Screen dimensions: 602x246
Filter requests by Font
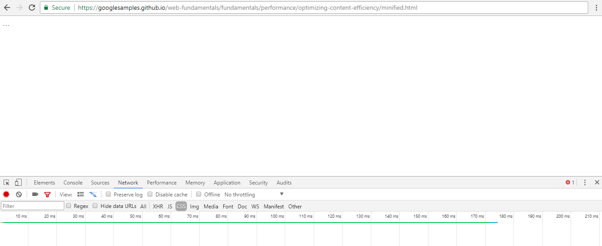(228, 206)
